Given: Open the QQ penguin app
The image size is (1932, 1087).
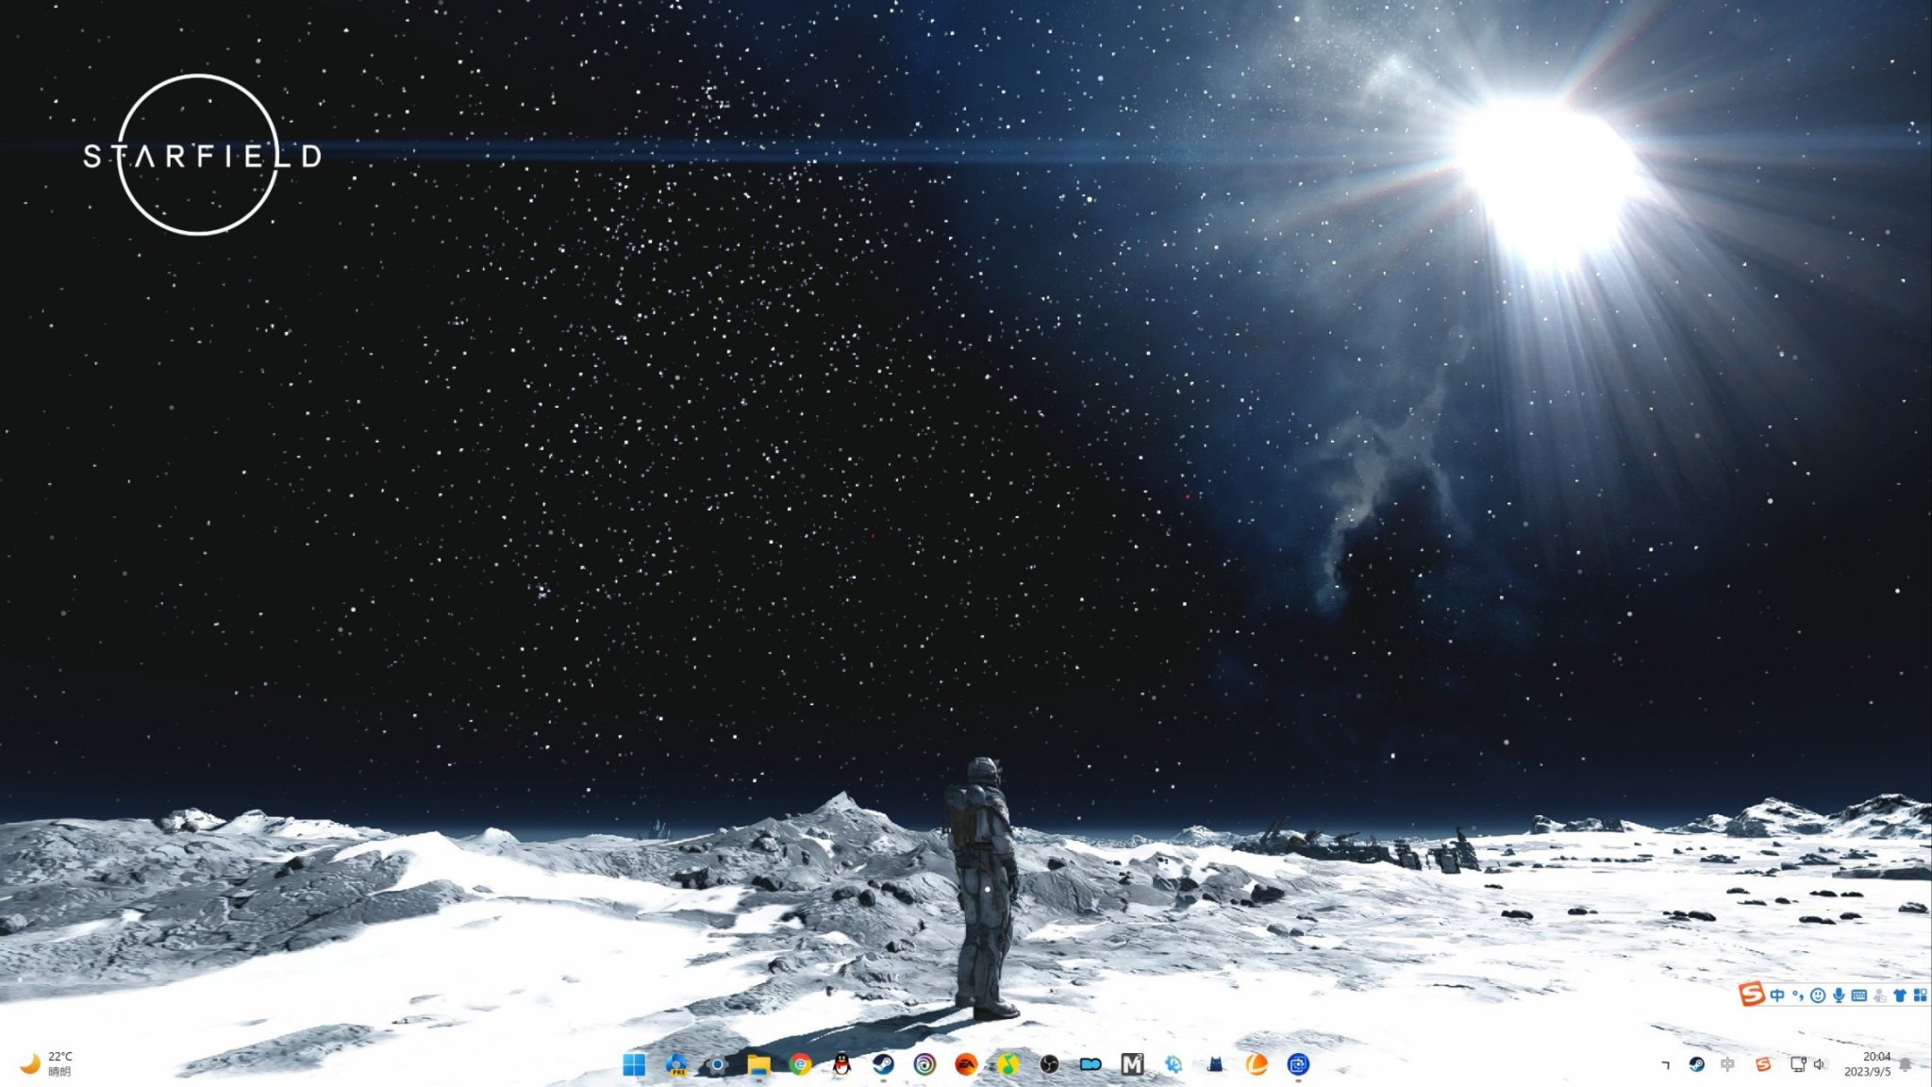Looking at the screenshot, I should 841,1065.
